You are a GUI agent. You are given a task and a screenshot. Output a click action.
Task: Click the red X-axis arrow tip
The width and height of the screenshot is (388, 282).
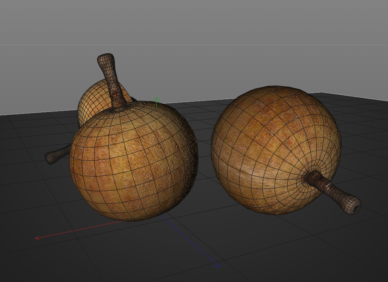pos(37,238)
